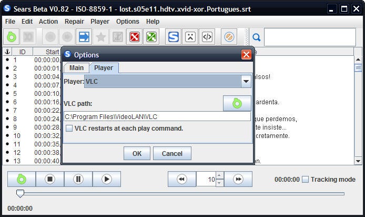Expand the Player dropdown showing VLC

click(x=246, y=81)
